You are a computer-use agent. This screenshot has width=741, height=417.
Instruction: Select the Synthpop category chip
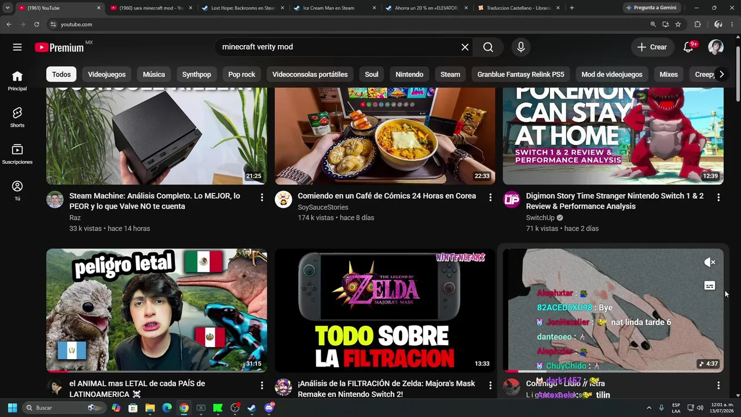(x=196, y=74)
